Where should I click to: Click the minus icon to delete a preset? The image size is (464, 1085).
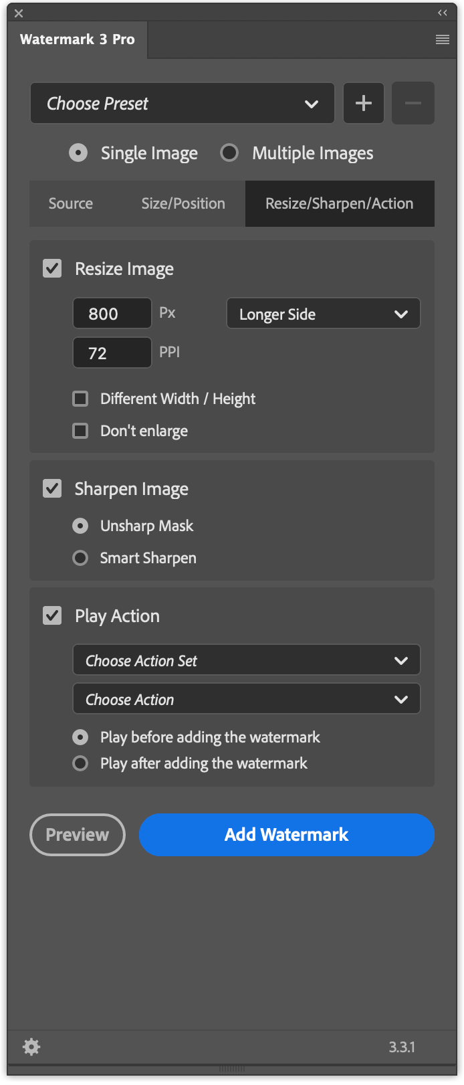pos(413,103)
